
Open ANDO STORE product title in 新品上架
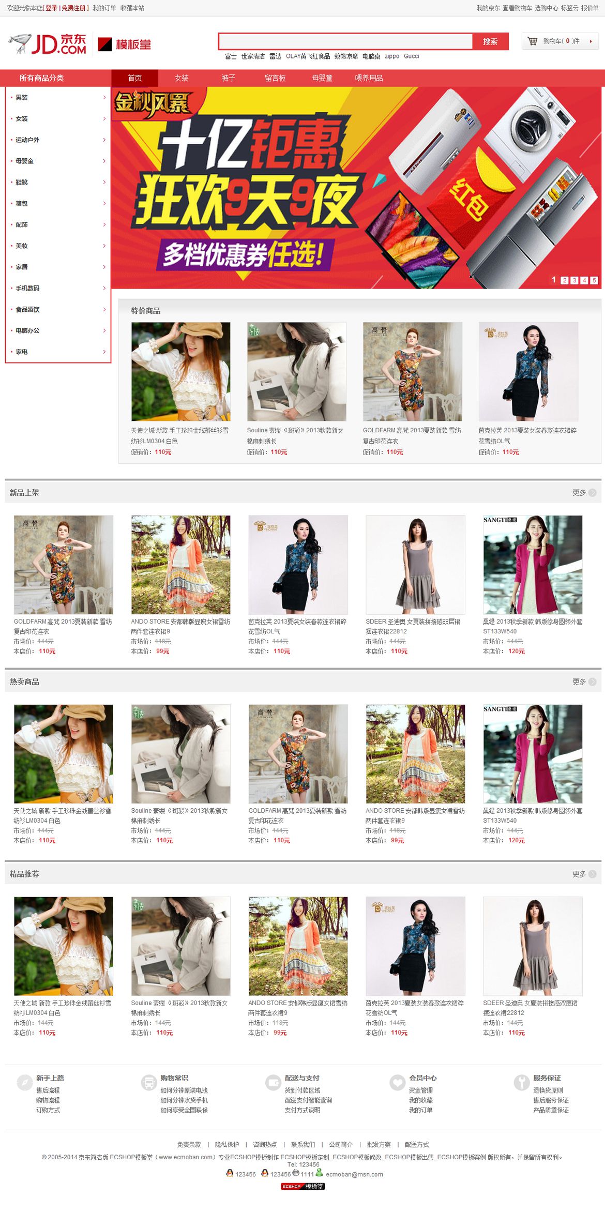(180, 626)
